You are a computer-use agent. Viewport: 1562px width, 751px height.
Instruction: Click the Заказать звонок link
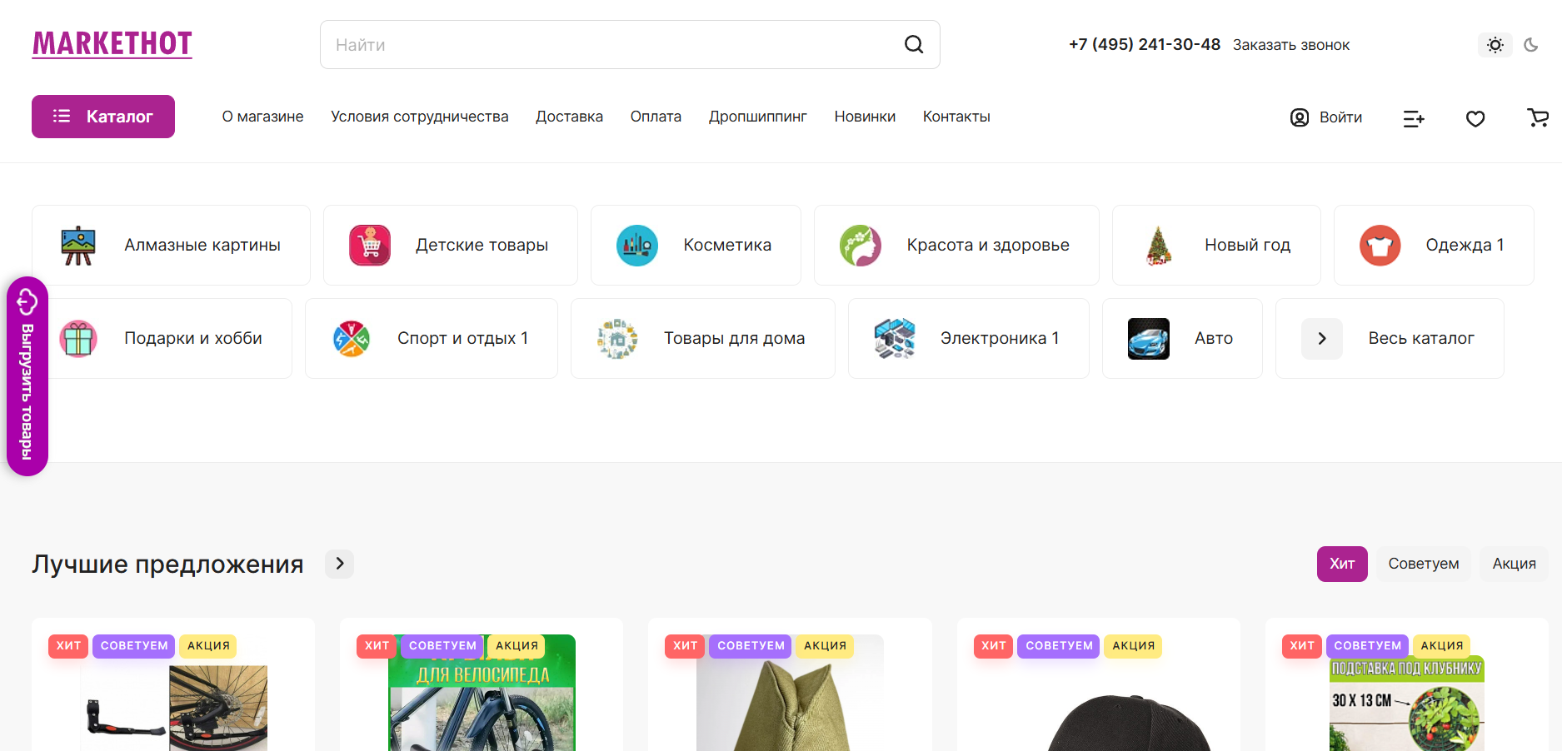pyautogui.click(x=1290, y=44)
